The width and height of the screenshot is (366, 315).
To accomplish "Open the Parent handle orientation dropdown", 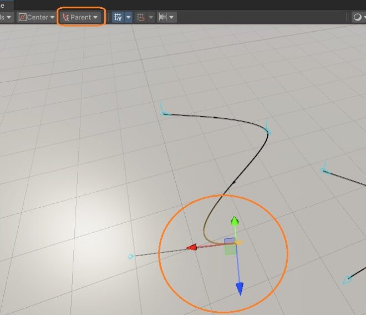I will [80, 17].
